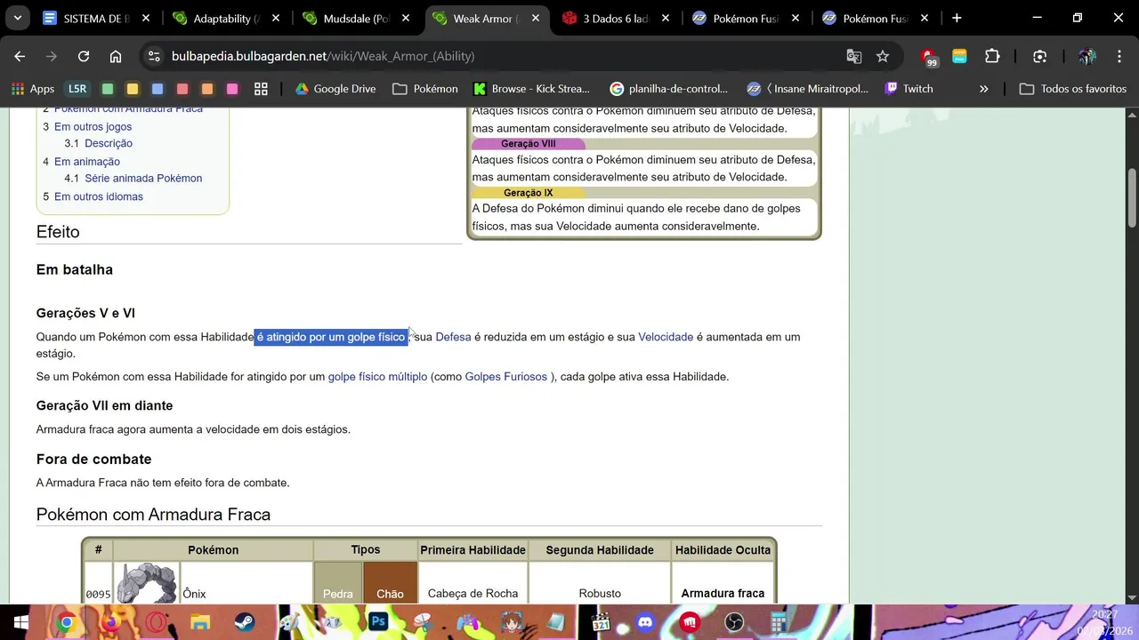Open the Chrome profile avatar
This screenshot has height=640, width=1139.
click(1086, 56)
